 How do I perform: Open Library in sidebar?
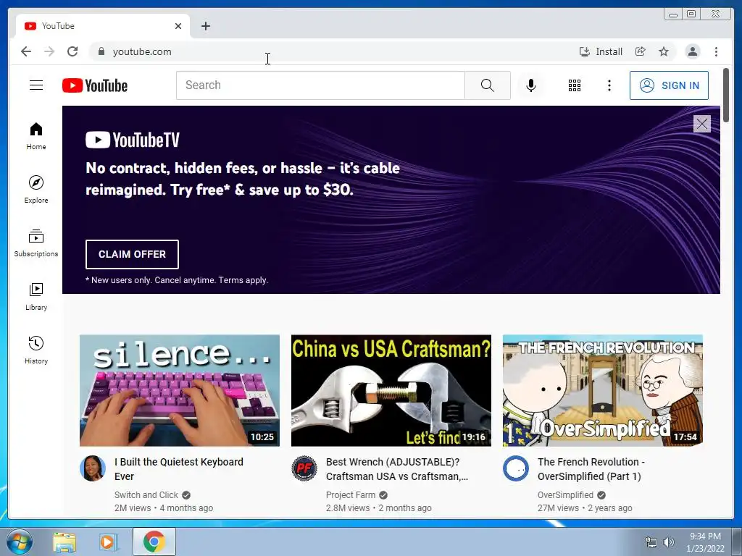pyautogui.click(x=36, y=296)
